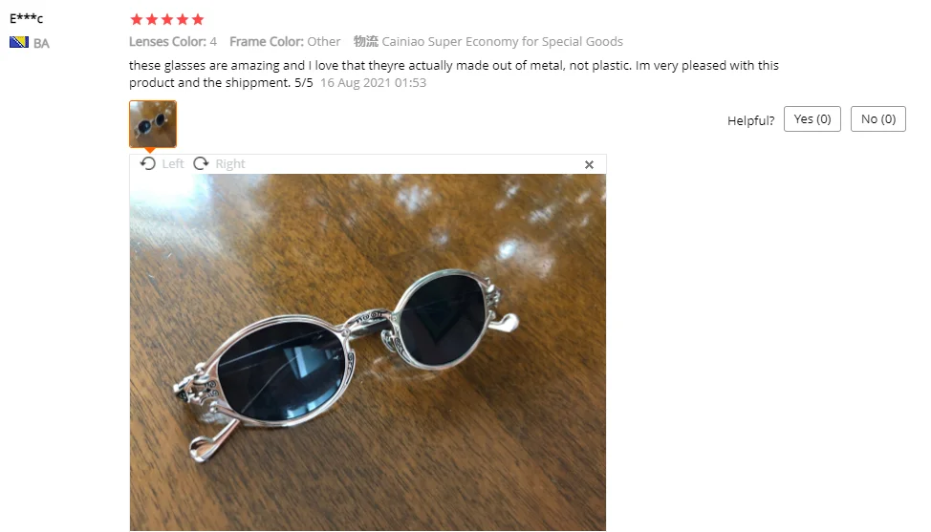Mark review helpful with Yes (0)

[x=812, y=119]
